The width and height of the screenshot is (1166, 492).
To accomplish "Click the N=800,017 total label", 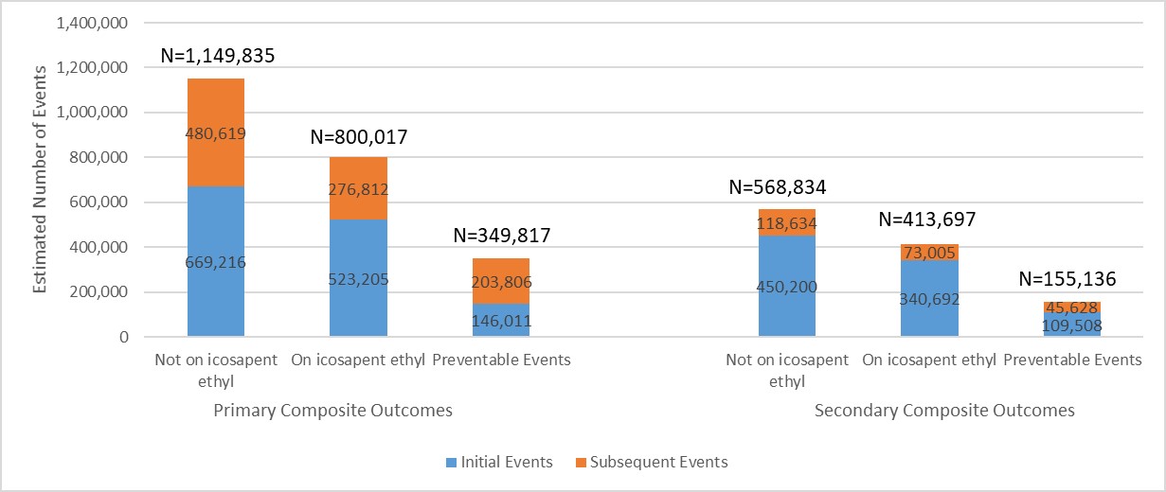I will point(359,137).
